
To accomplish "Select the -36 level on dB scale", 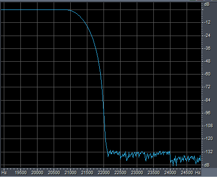I will (x=208, y=48).
